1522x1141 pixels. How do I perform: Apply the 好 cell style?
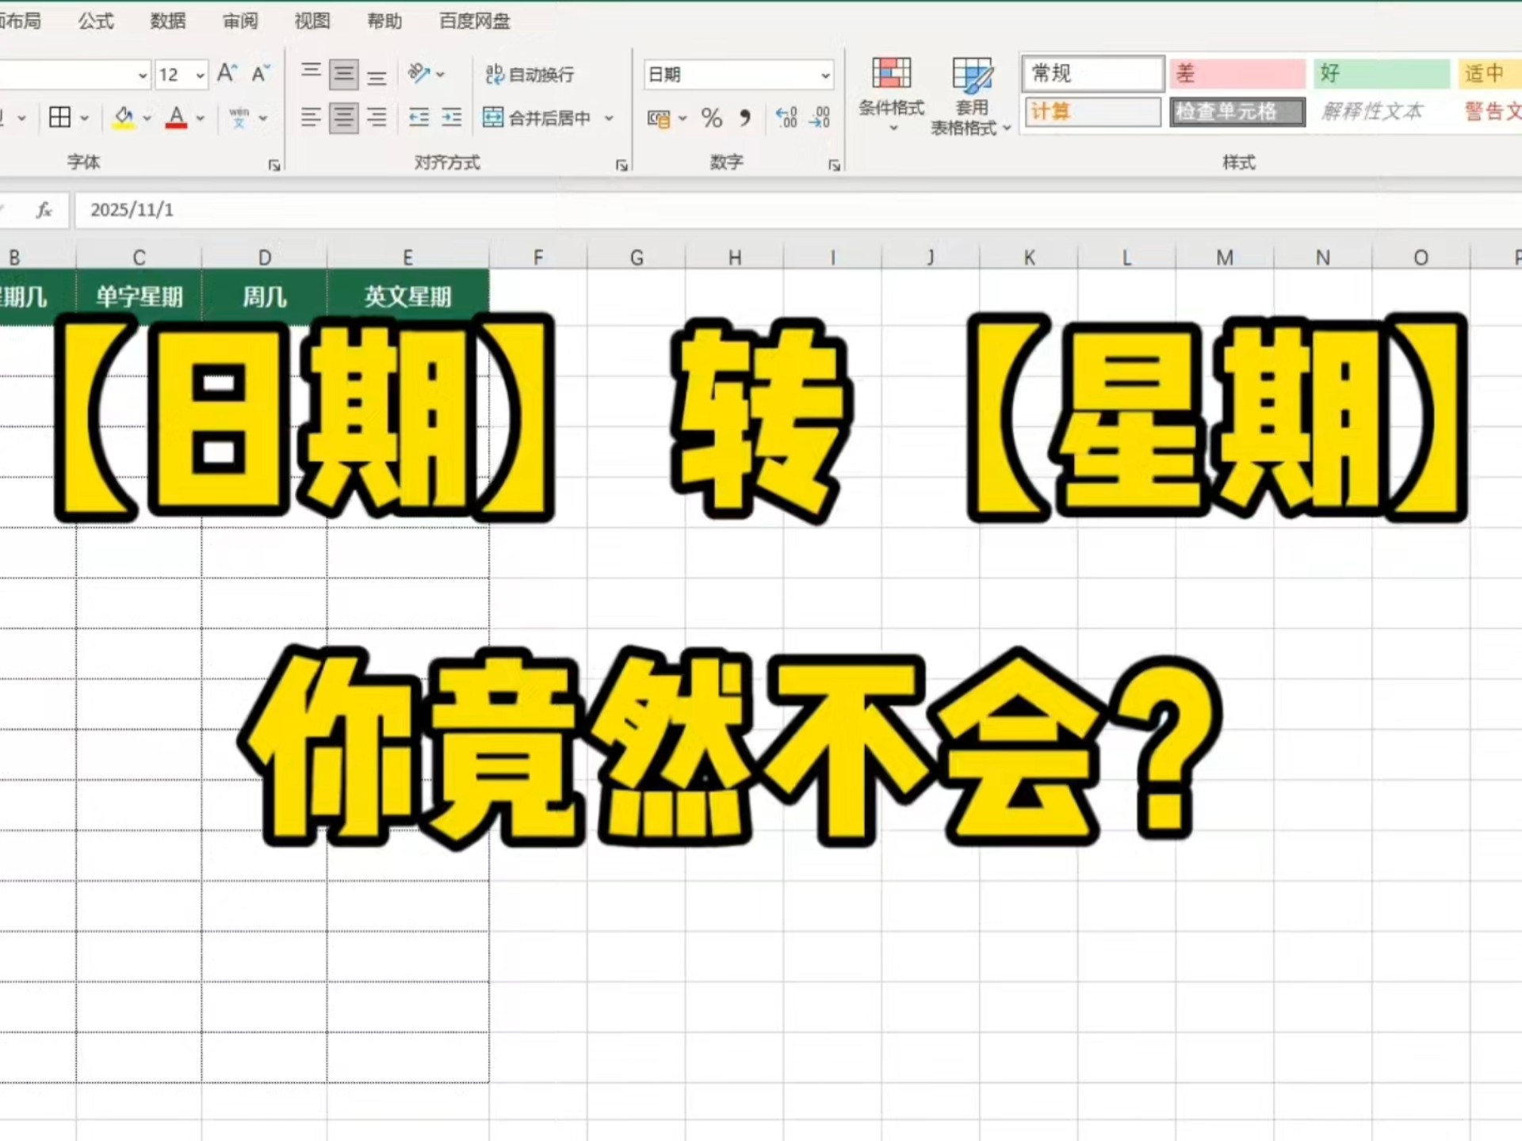tap(1382, 73)
